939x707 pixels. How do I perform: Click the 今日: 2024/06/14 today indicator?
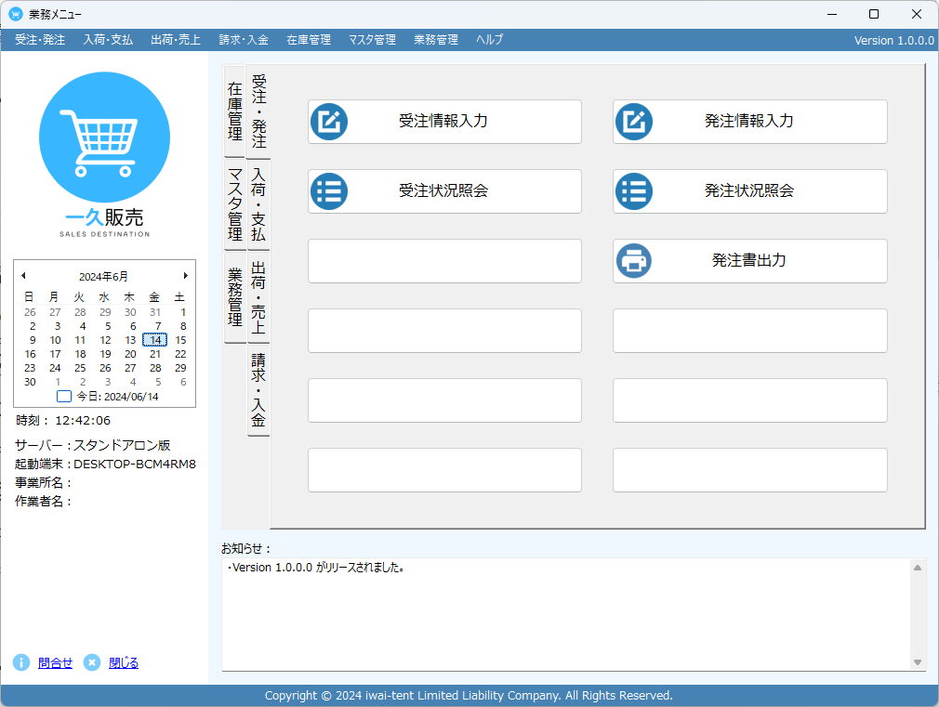tap(108, 397)
